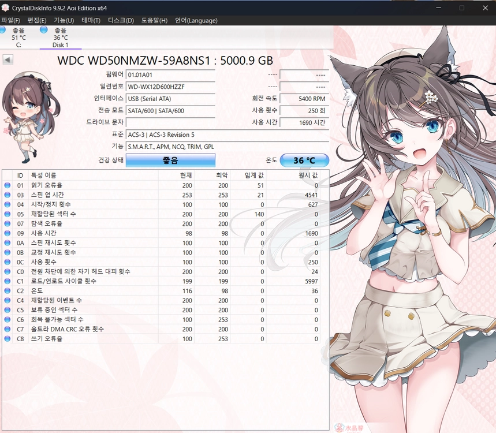This screenshot has width=496, height=433.
Task: Click the status dot for 07 탐색 오류율
Action: 8,223
